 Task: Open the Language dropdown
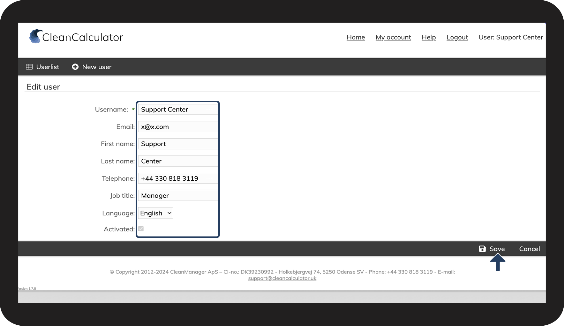pyautogui.click(x=155, y=213)
